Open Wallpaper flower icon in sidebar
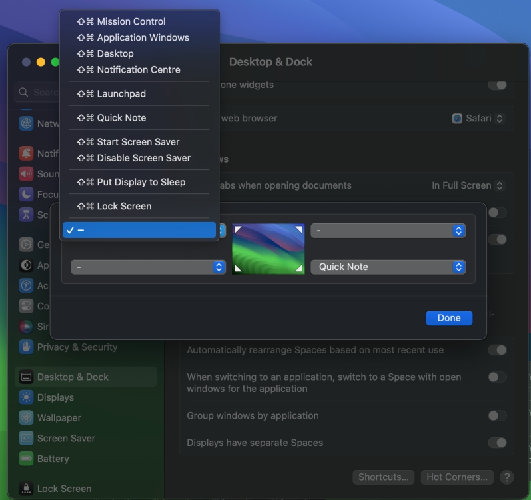This screenshot has height=500, width=531. point(26,418)
